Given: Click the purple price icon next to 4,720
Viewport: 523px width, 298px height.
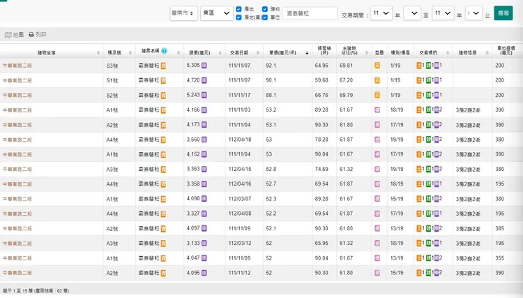Looking at the screenshot, I should [204, 80].
